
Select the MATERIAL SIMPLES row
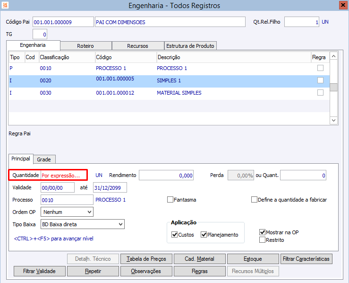[x=179, y=93]
